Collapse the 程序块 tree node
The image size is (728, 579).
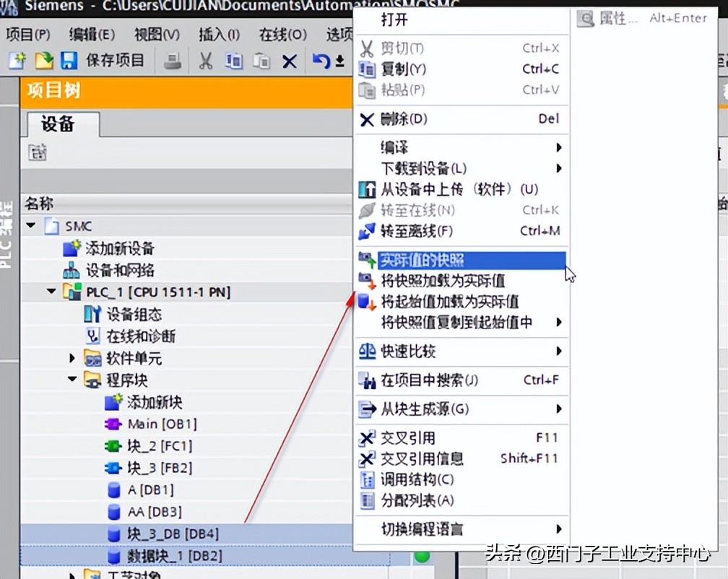71,379
